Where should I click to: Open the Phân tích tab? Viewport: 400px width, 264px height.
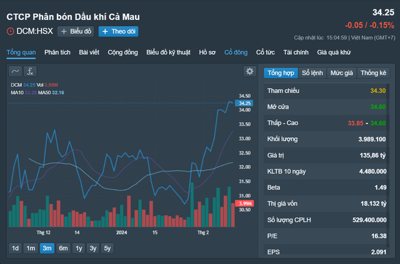[57, 52]
